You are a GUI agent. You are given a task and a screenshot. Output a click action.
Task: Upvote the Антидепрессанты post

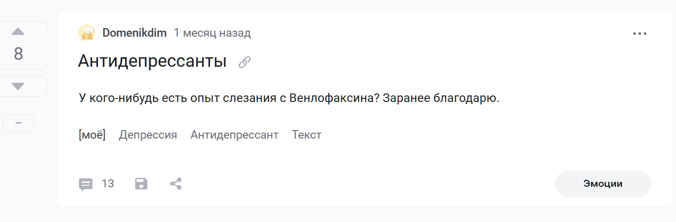point(18,32)
